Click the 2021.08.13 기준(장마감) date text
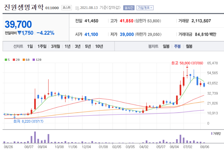Image resolution: width=224 pixels, height=152 pixels. point(100,8)
